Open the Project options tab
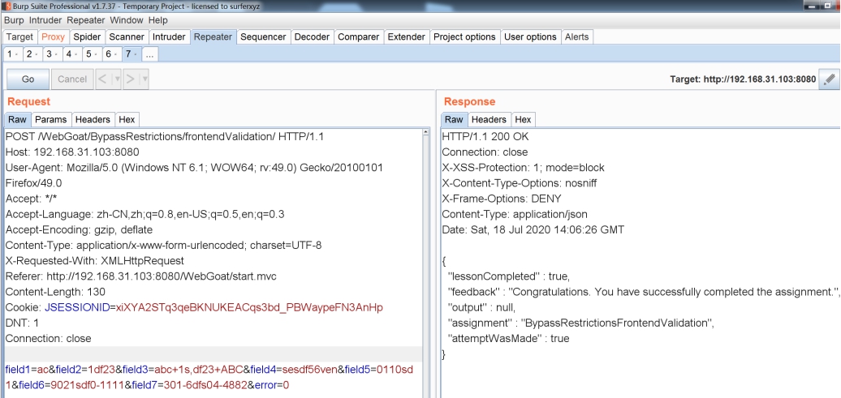This screenshot has width=841, height=398. coord(464,37)
